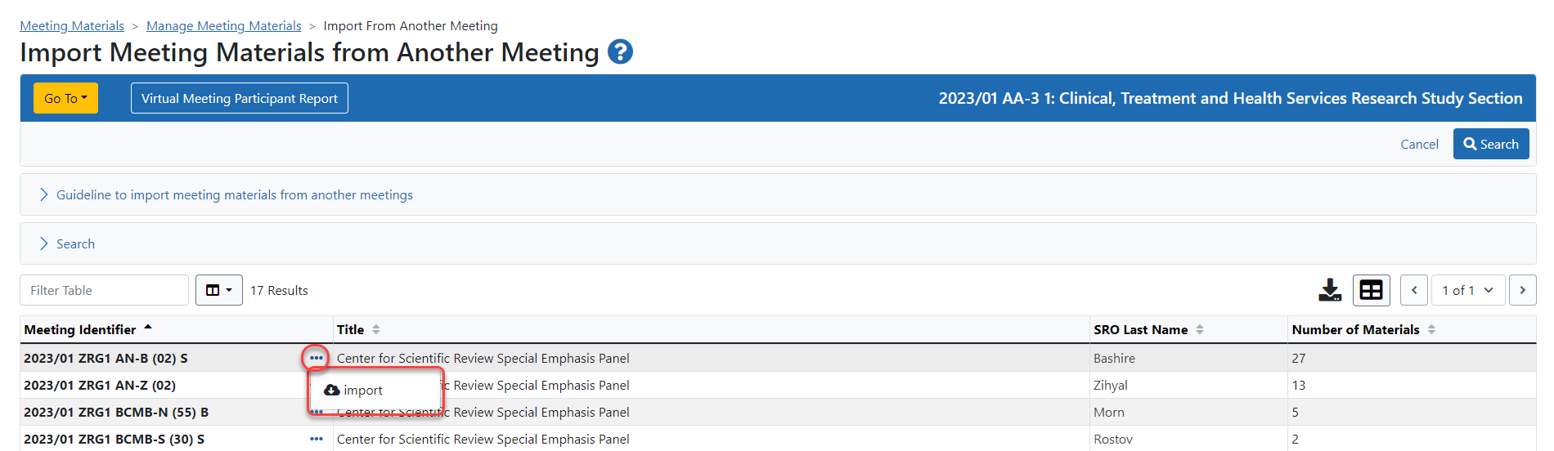Sort by SRO Last Name column
This screenshot has height=451, width=1554.
(1199, 329)
